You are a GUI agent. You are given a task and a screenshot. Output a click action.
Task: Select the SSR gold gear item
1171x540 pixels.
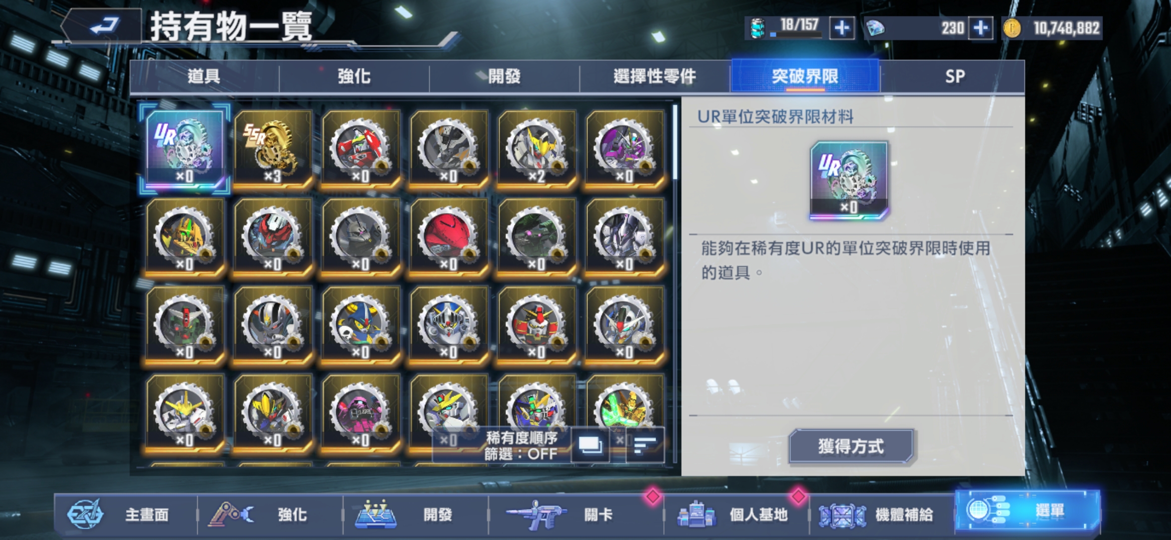(273, 148)
